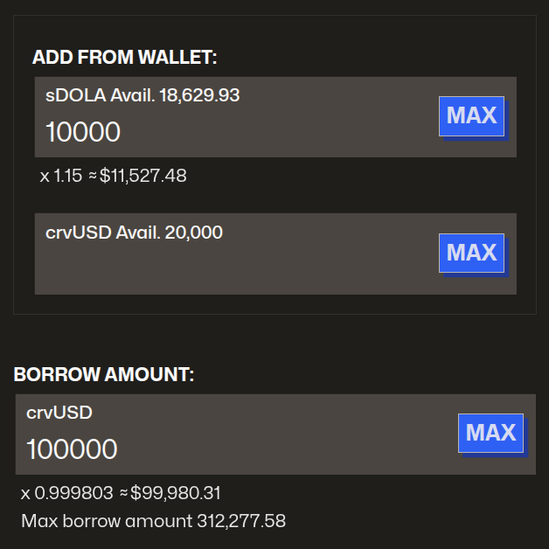Click the approximately-equal sign before $11,527.48
The image size is (549, 549).
click(x=92, y=176)
